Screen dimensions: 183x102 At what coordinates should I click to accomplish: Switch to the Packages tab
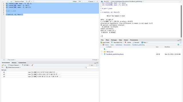tap(114, 40)
